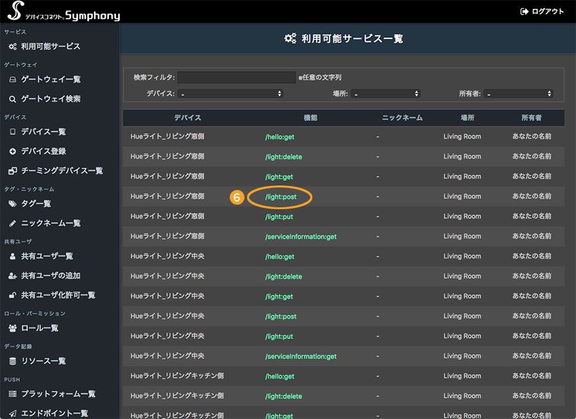Open /light:put for リビング中央
The height and width of the screenshot is (419, 576).
pyautogui.click(x=279, y=336)
